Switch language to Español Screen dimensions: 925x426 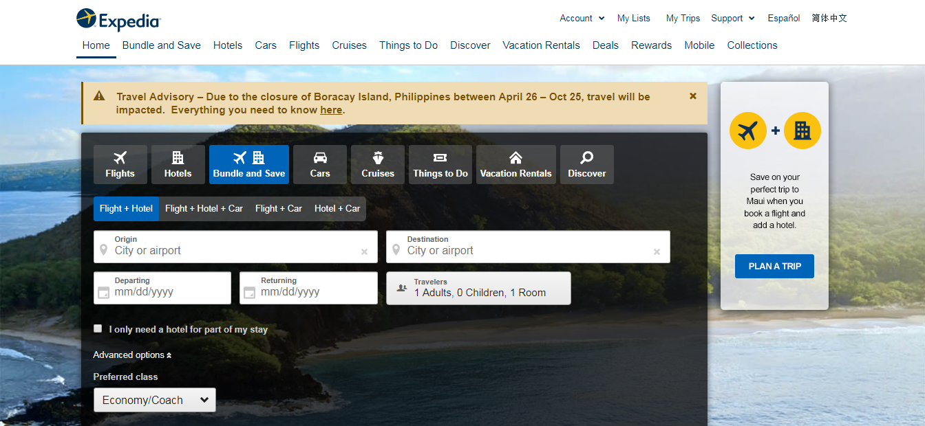point(784,19)
